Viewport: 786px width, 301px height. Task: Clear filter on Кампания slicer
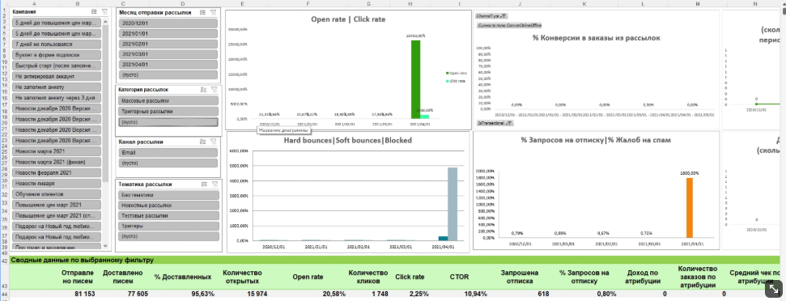(104, 11)
